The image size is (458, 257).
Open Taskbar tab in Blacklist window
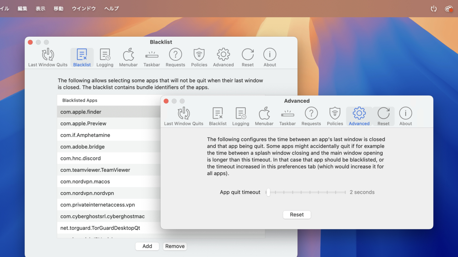point(152,58)
